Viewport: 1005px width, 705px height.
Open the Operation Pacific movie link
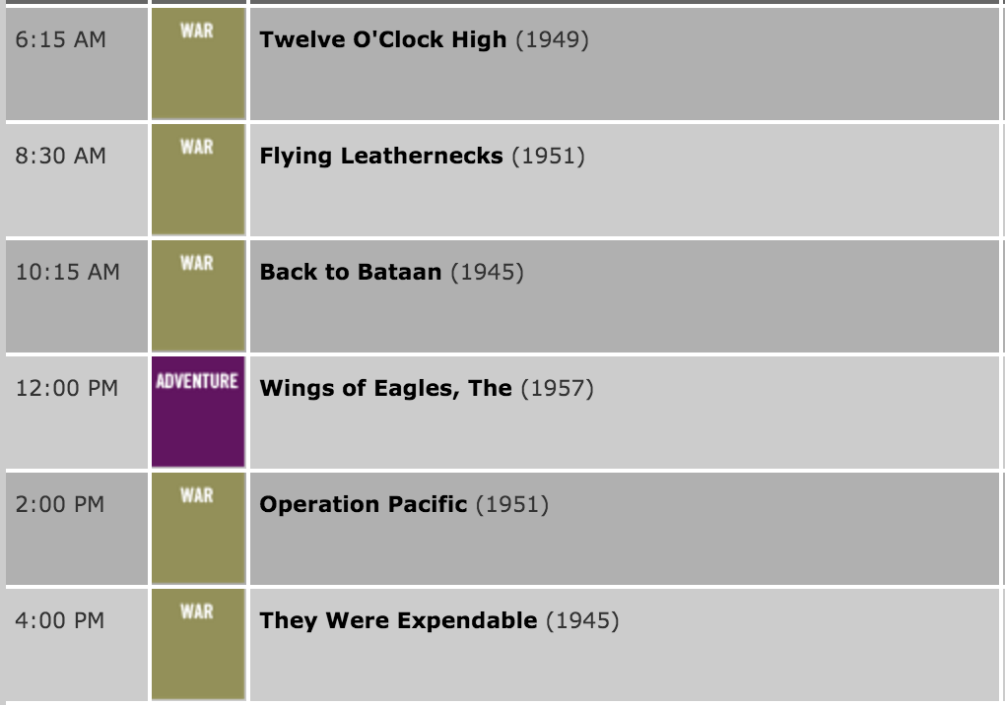(x=364, y=505)
